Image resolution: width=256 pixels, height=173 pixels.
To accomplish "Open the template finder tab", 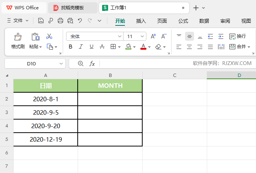I will click(x=73, y=7).
